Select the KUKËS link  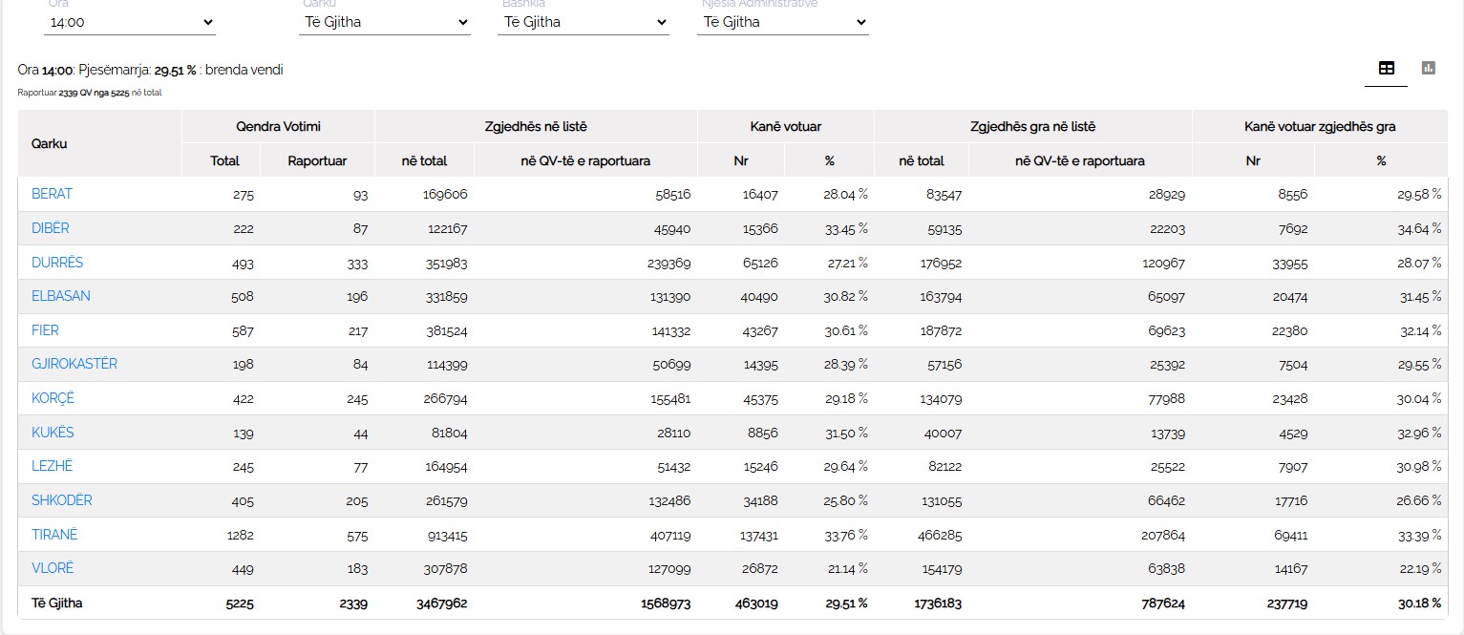53,433
